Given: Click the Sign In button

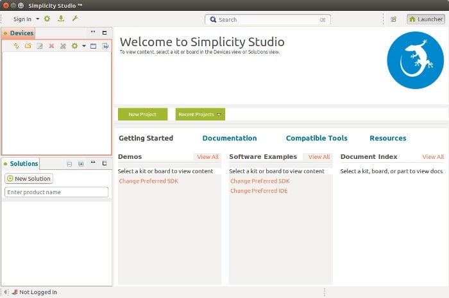Looking at the screenshot, I should pos(22,19).
